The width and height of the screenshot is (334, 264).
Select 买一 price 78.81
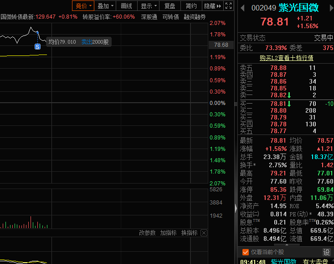278,104
